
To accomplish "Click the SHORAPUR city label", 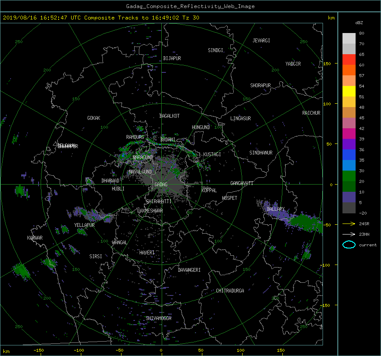I will pyautogui.click(x=260, y=86).
